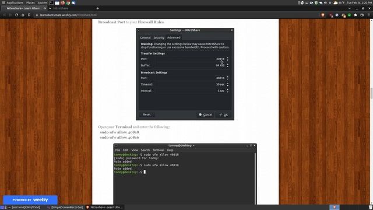Select the General tab in Settings image

(x=145, y=37)
